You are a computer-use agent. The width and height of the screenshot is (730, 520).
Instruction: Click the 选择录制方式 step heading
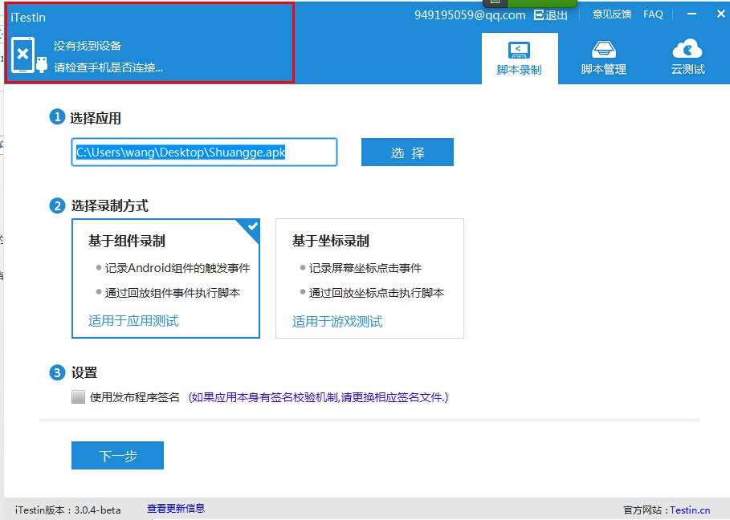point(110,205)
